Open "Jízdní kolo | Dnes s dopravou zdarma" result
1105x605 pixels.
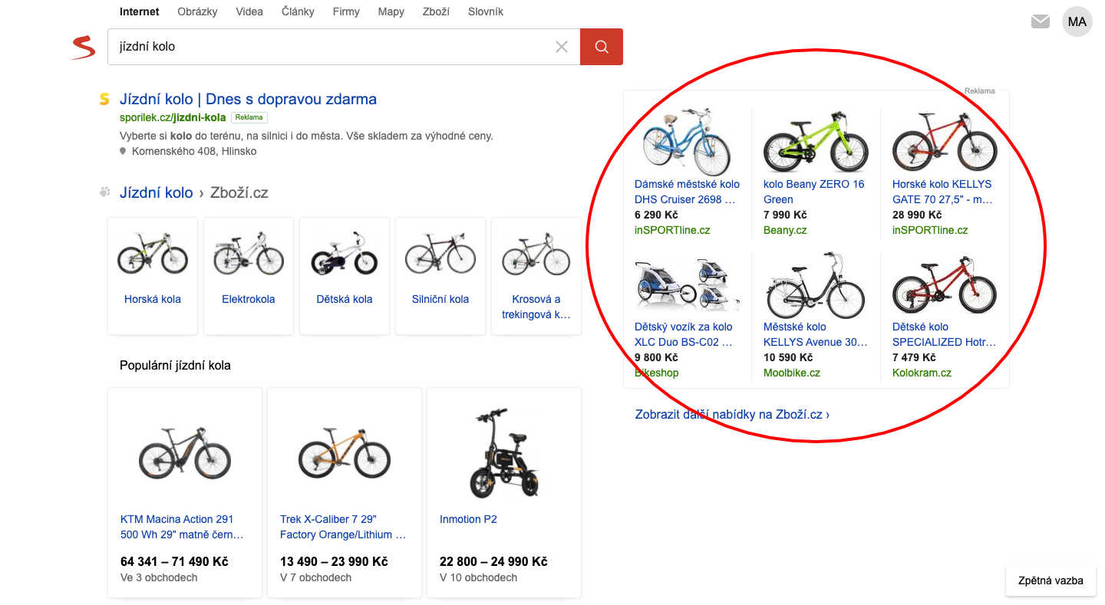[x=248, y=99]
